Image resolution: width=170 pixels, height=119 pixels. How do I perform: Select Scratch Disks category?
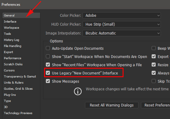coord(13,64)
